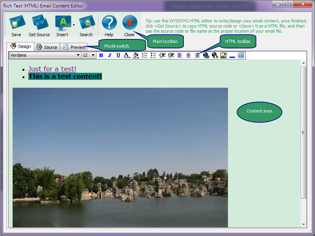Click the content scrollbar down arrow
The width and height of the screenshot is (315, 236).
point(303,225)
